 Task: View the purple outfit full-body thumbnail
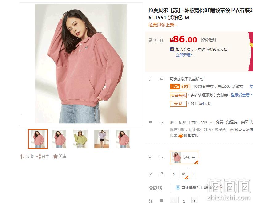(102, 139)
